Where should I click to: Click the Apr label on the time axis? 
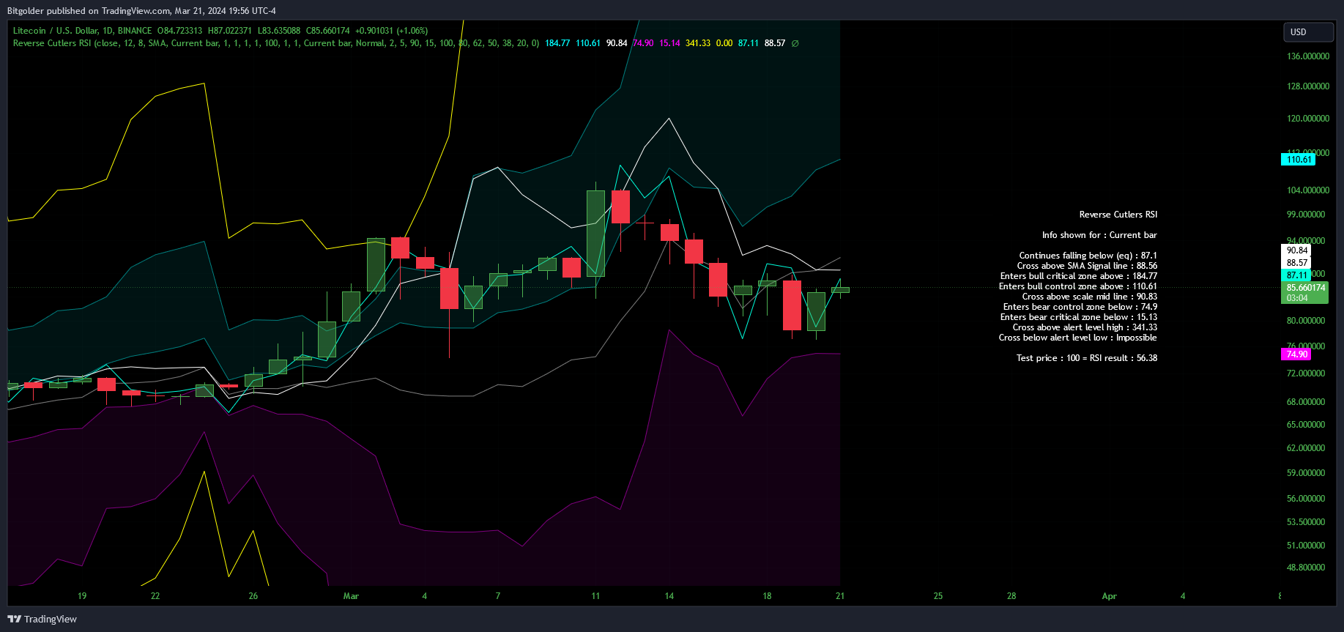click(1109, 596)
